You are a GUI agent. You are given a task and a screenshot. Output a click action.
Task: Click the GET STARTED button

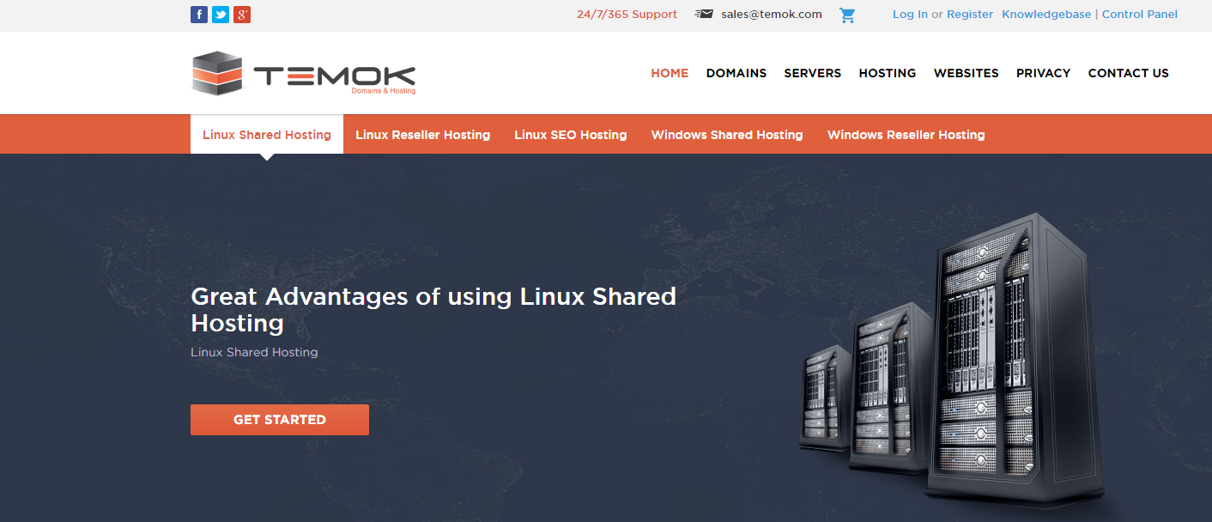(280, 420)
